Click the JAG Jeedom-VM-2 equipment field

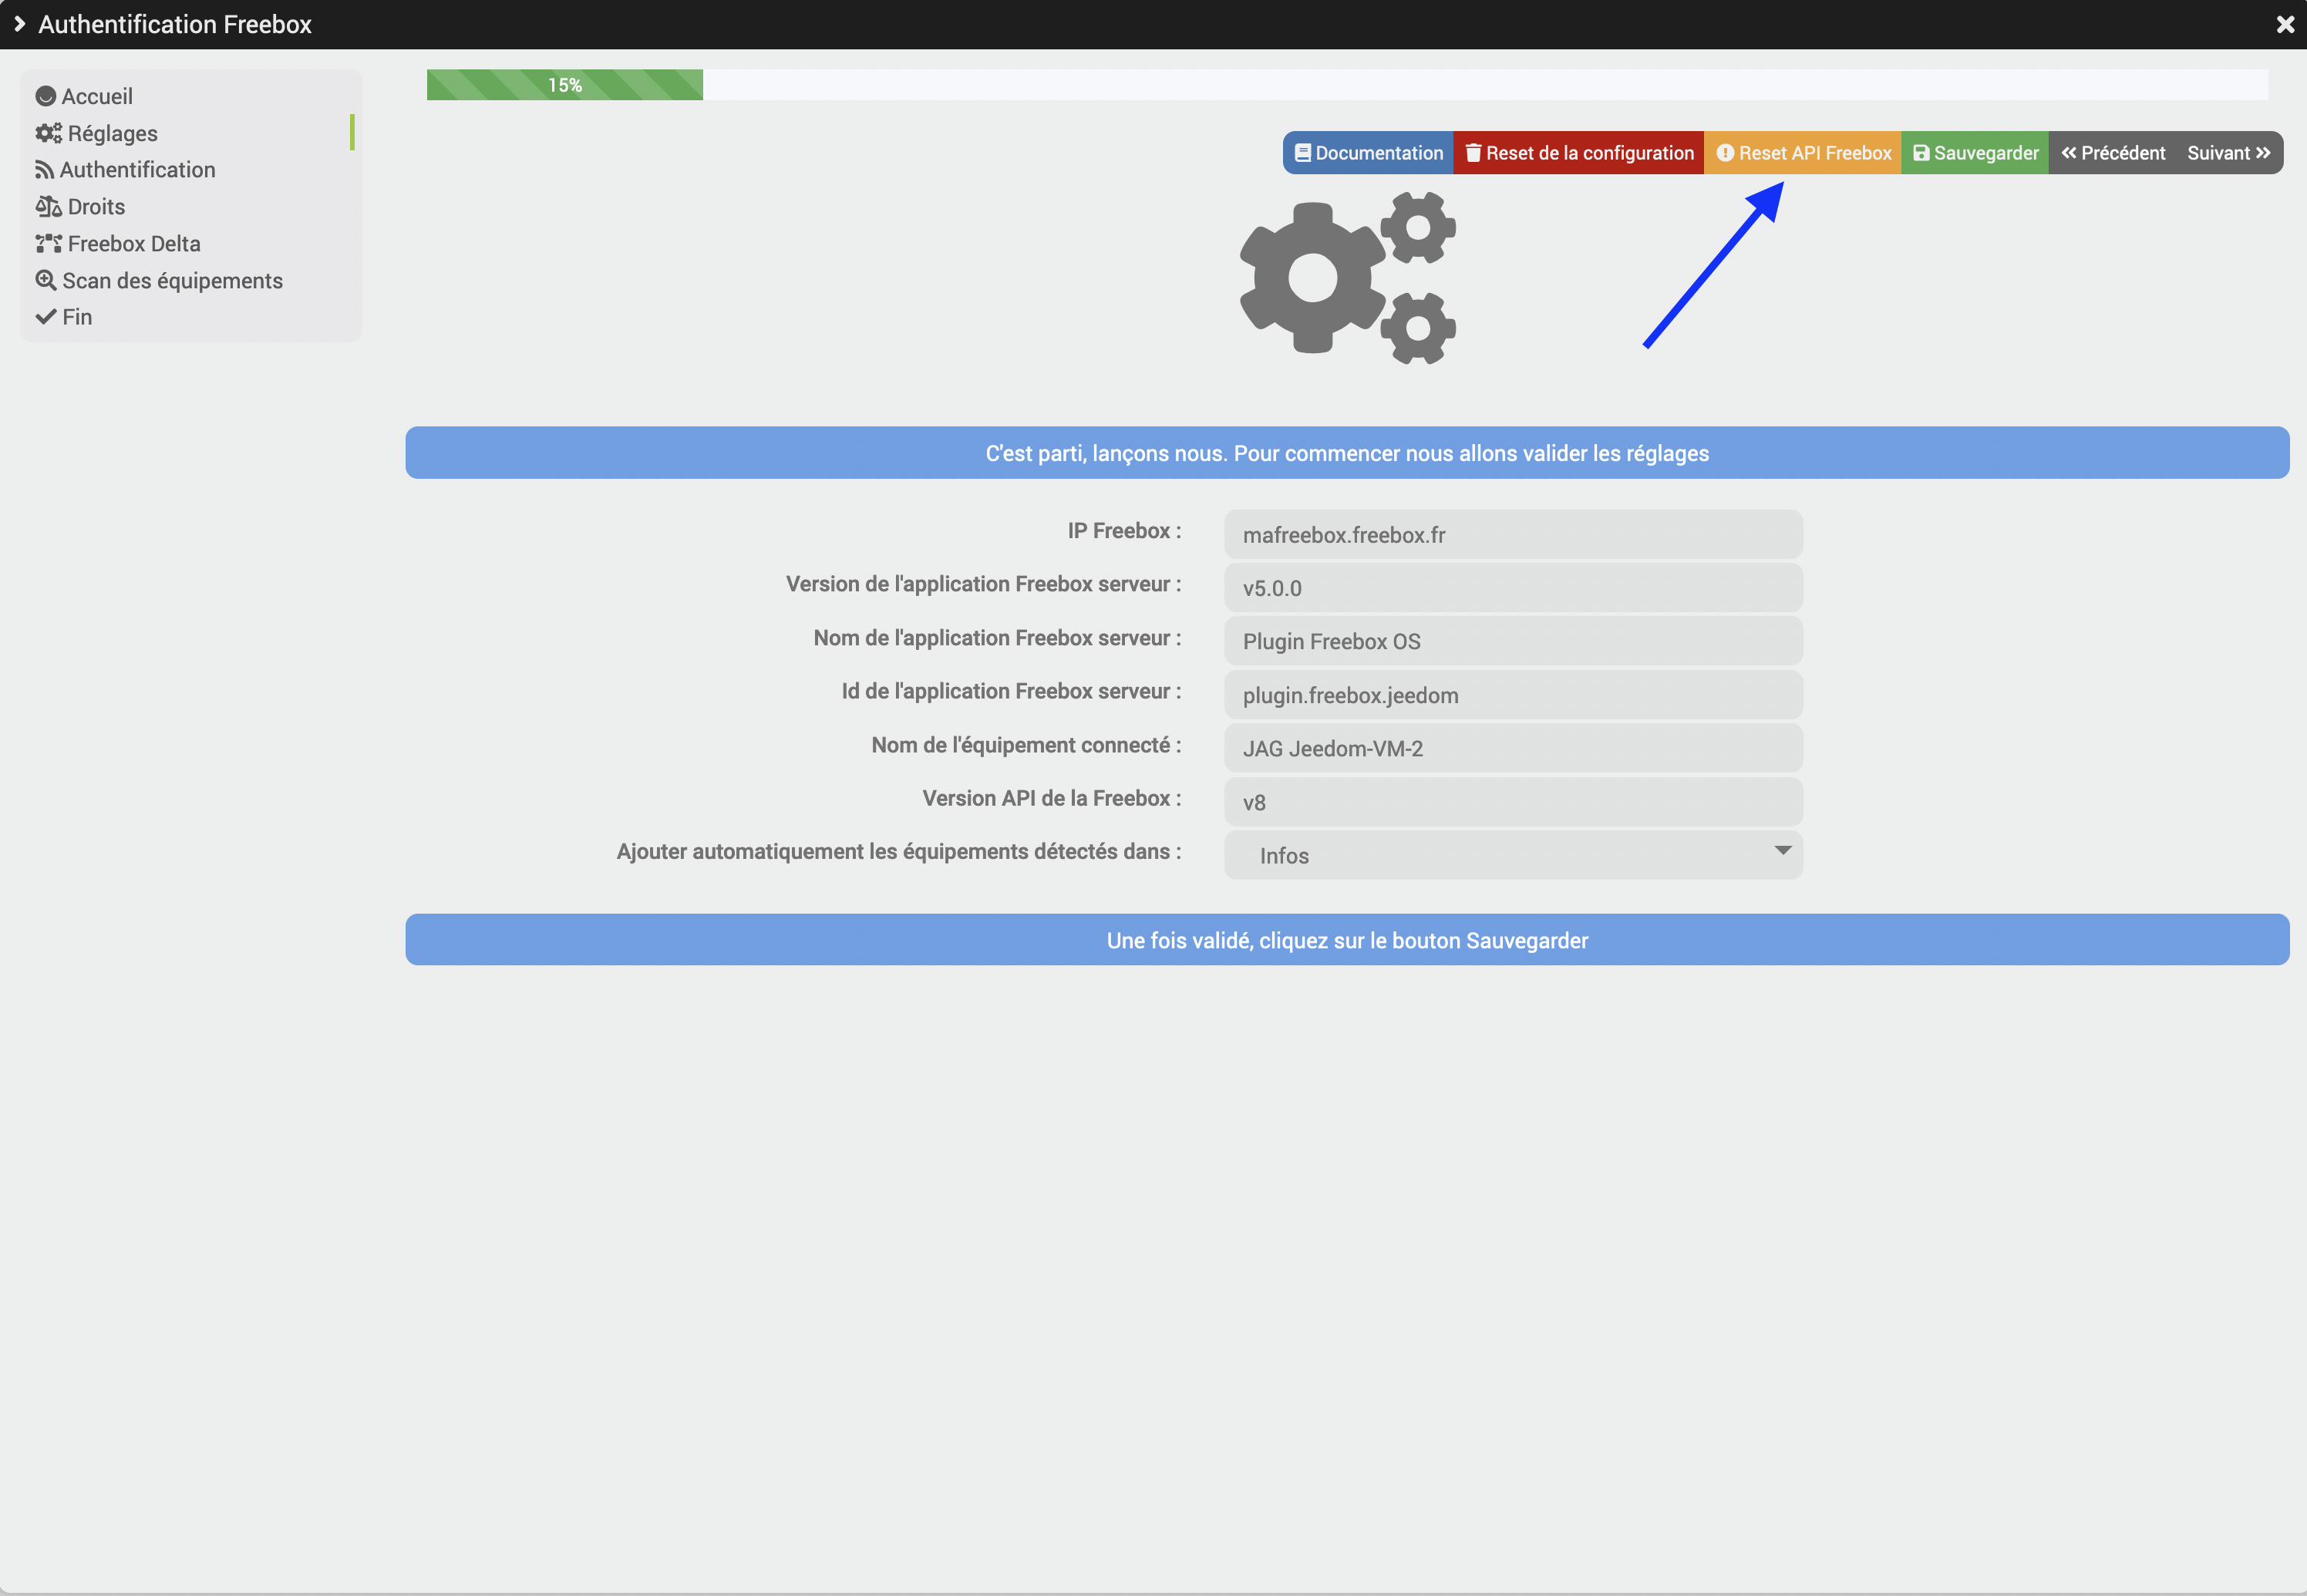click(x=1513, y=748)
